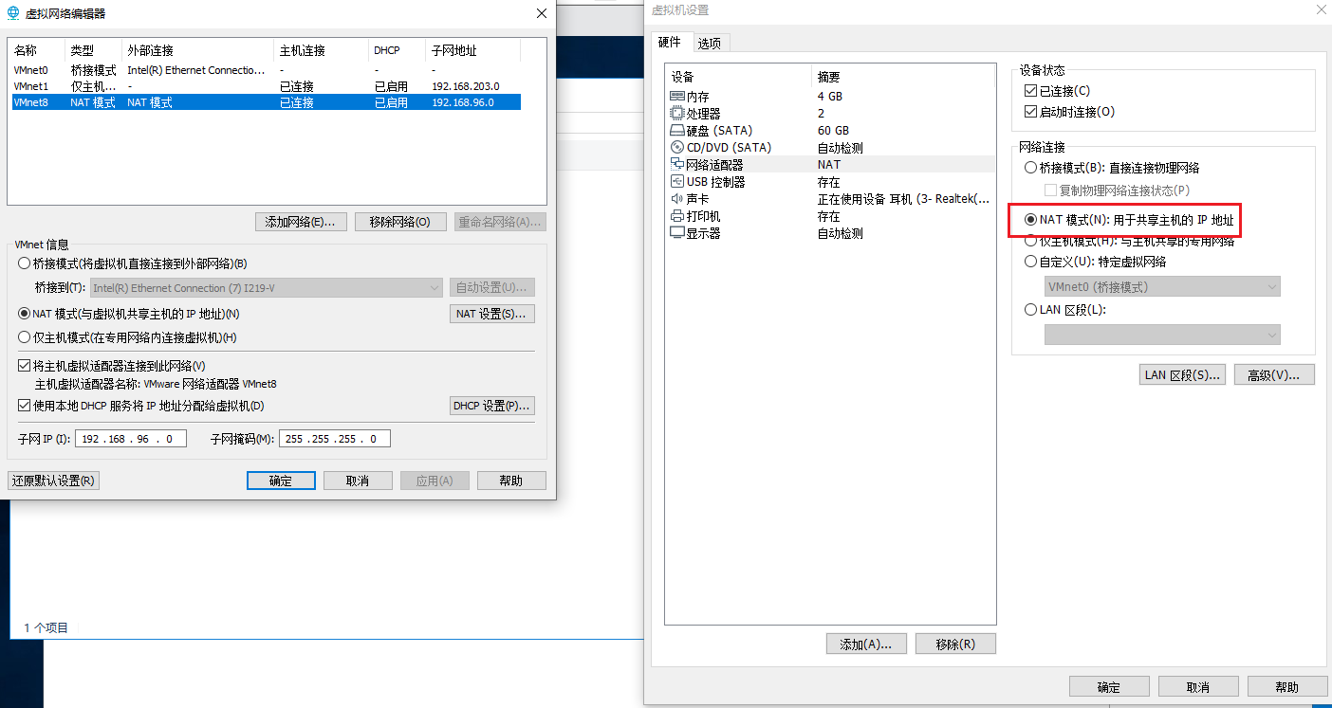Select NAT 模式(N) radio in VM settings
The width and height of the screenshot is (1332, 708).
(1031, 220)
